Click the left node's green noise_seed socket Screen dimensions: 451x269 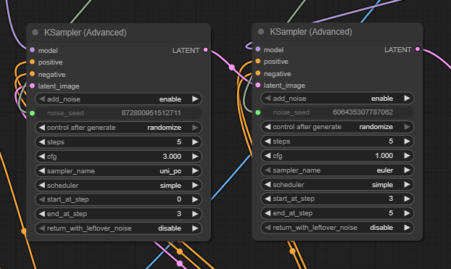tap(32, 113)
